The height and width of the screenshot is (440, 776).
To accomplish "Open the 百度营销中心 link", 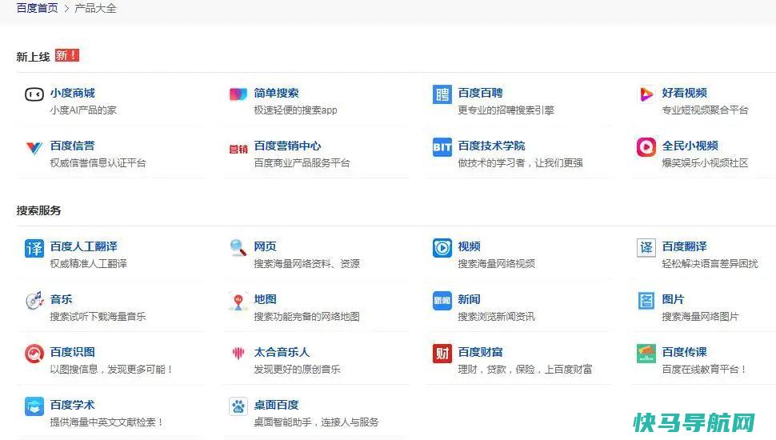I will [287, 146].
